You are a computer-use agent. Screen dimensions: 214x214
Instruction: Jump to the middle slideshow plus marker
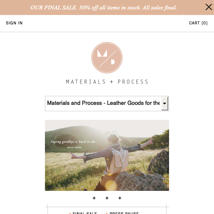coord(107,198)
